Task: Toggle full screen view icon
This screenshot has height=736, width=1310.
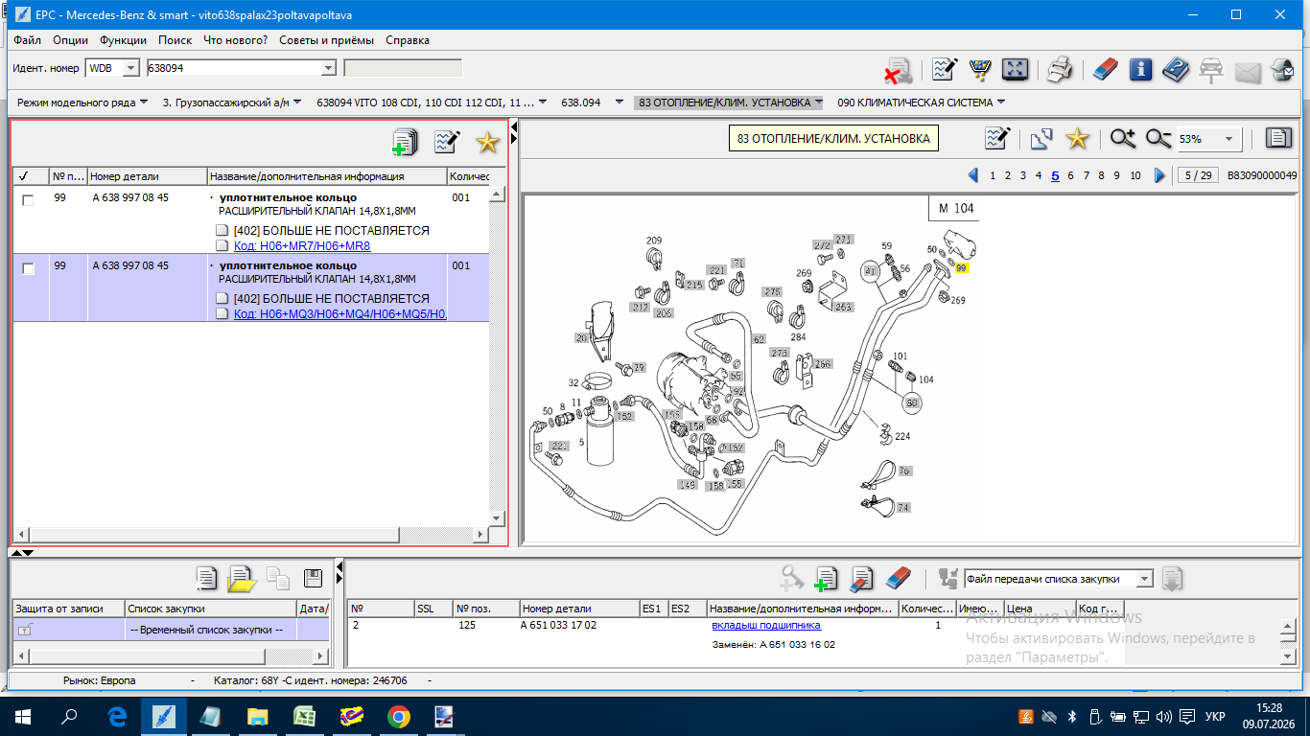Action: click(x=1015, y=69)
